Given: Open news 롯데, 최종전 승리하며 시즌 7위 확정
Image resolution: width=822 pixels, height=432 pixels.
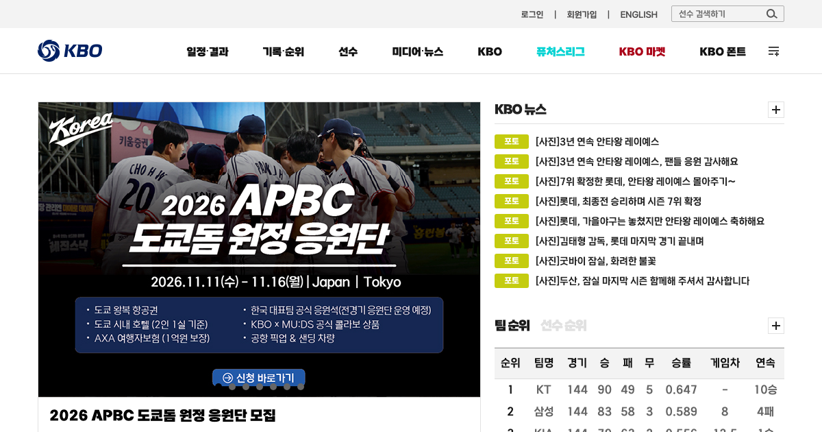Looking at the screenshot, I should pos(619,202).
